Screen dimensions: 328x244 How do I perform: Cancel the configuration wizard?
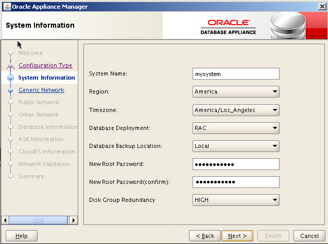pos(309,236)
